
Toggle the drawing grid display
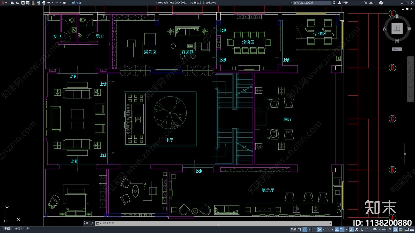point(300,229)
